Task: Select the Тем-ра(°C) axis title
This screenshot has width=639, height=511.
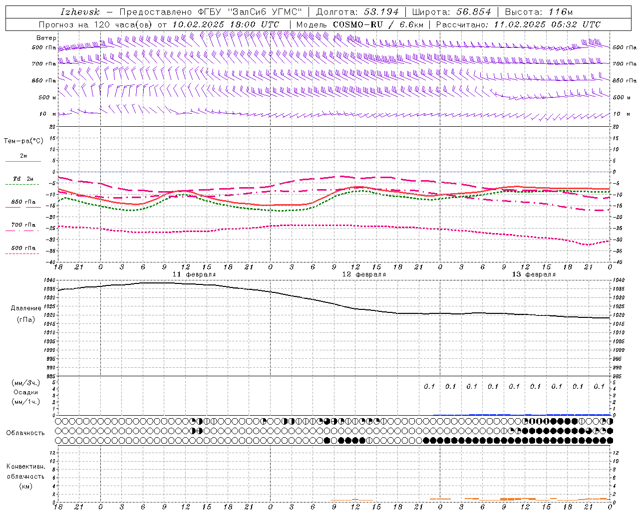Action: click(x=23, y=141)
